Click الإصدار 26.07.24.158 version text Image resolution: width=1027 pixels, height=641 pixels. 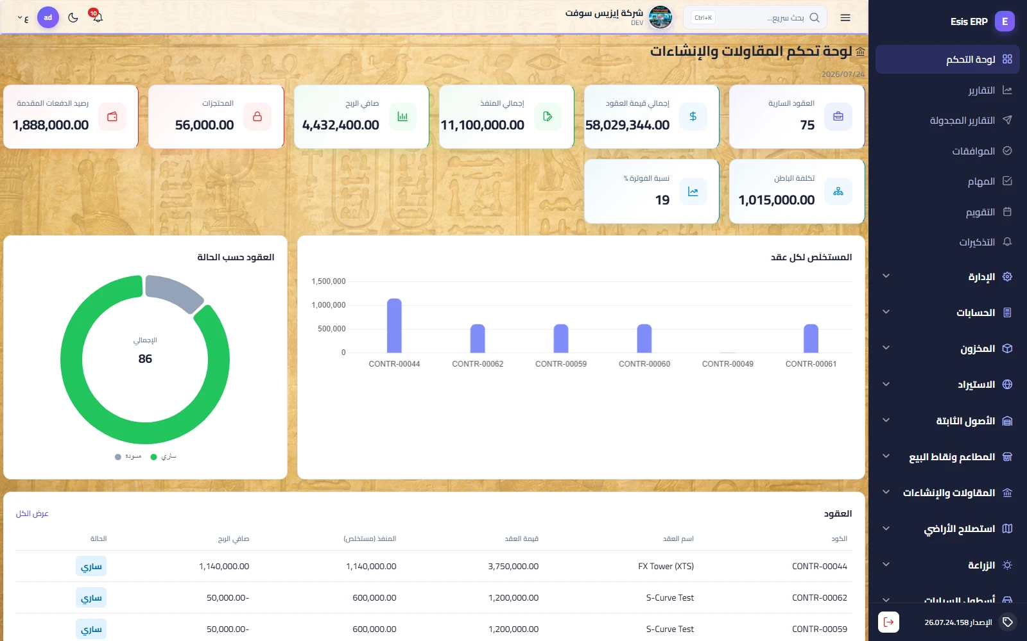click(x=958, y=622)
